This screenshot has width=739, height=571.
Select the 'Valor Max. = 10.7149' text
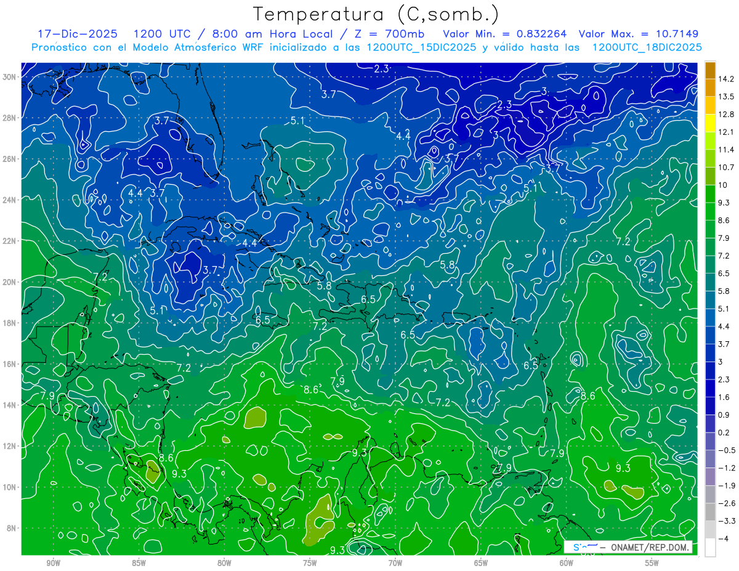click(x=639, y=34)
